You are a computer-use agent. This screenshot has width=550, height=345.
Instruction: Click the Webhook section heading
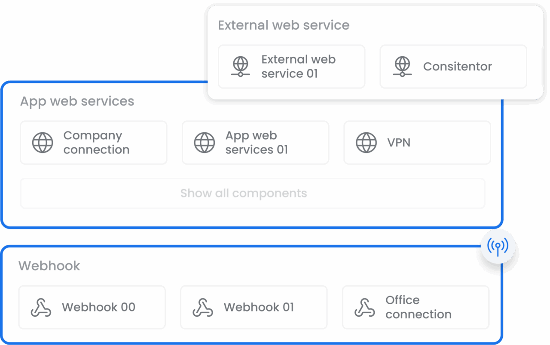[49, 266]
